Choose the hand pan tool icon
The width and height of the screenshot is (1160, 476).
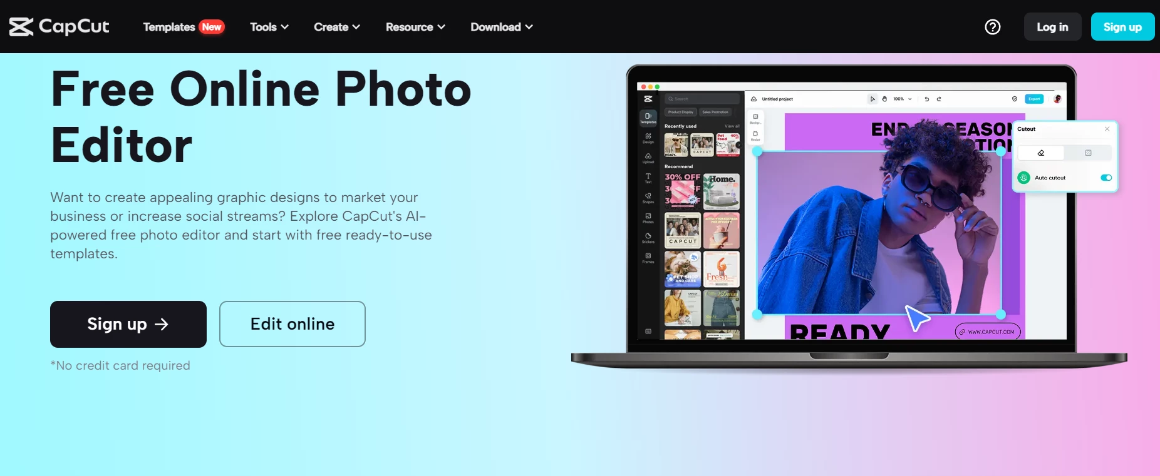click(884, 99)
